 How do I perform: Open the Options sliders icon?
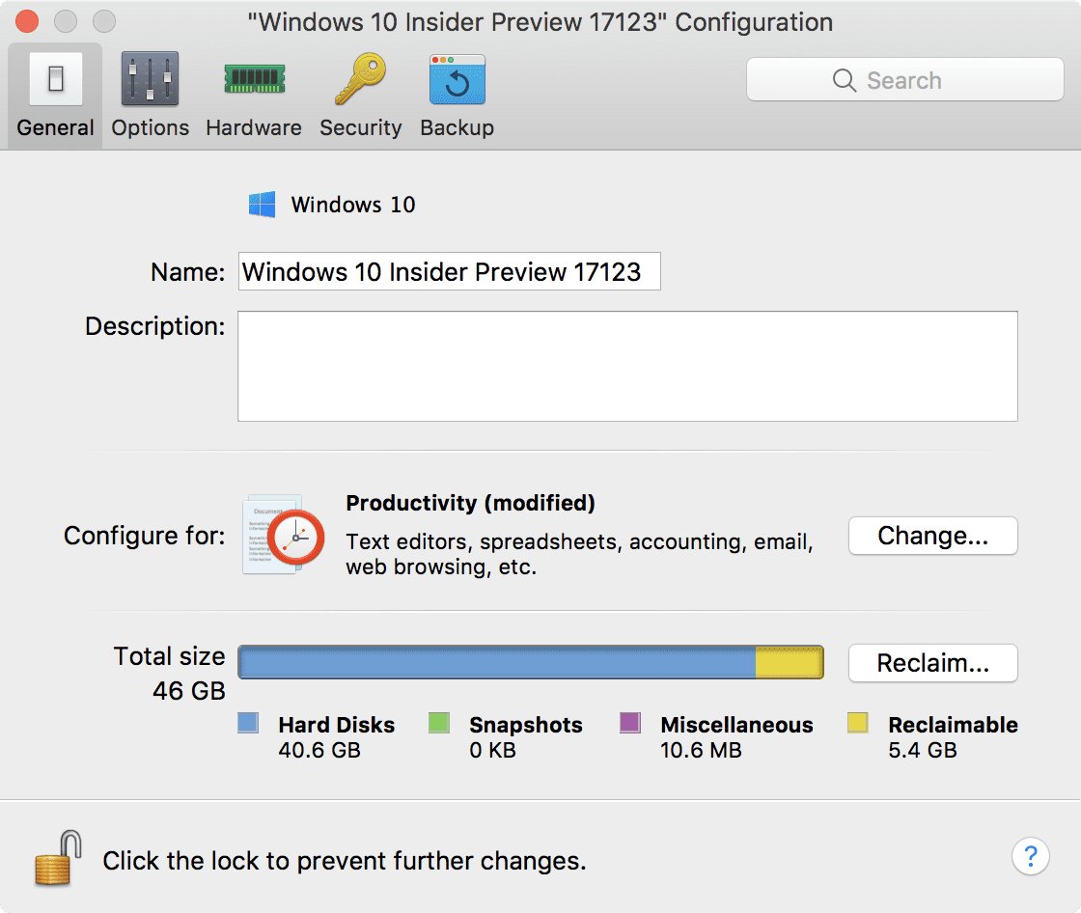click(150, 78)
